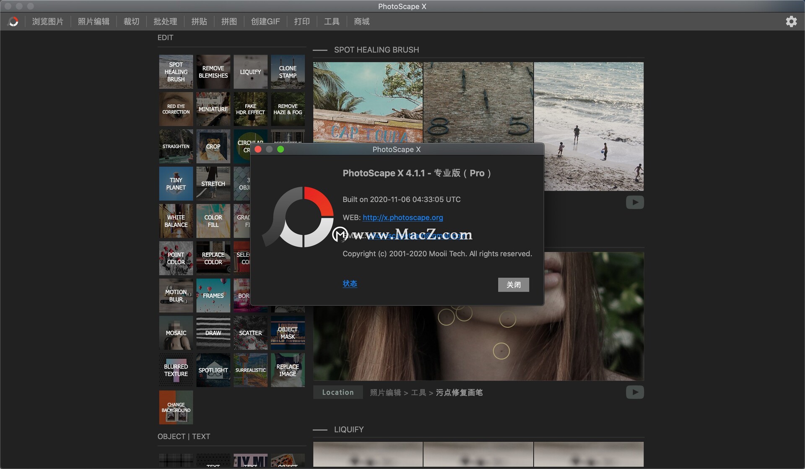Select the Color Fill tile

[213, 221]
